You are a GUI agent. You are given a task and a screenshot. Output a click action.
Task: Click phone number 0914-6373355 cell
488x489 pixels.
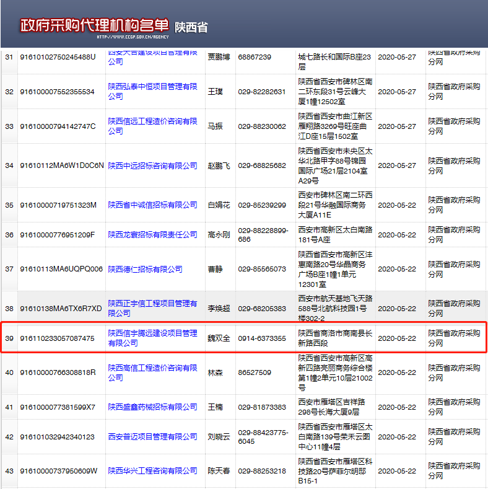tap(261, 338)
